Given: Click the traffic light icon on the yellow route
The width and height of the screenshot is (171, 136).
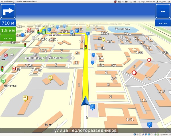Looking at the screenshot, I should (x=86, y=47).
